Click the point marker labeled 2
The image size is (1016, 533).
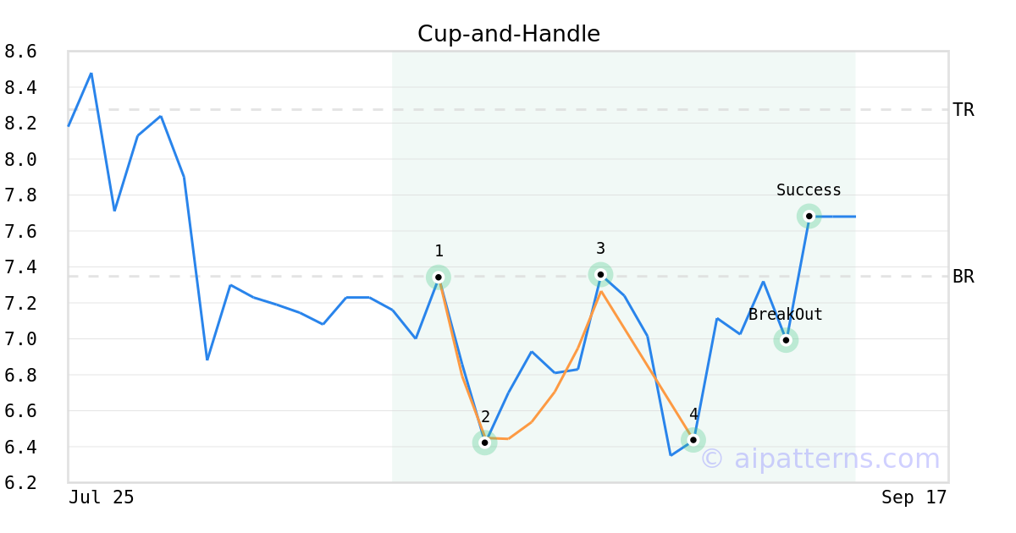point(484,442)
